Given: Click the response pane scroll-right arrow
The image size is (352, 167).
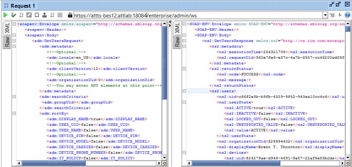Looking at the screenshot, I should coord(343,163).
